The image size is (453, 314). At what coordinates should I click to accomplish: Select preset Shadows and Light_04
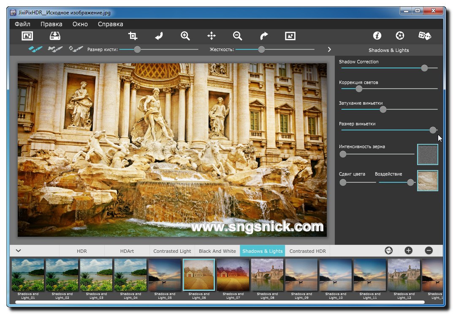130,275
